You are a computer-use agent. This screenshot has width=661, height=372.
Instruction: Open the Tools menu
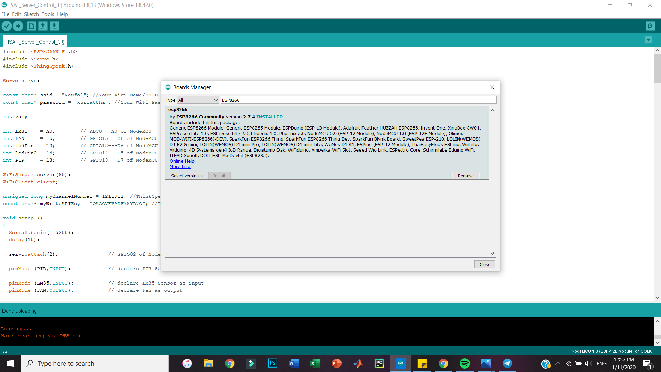pyautogui.click(x=48, y=14)
